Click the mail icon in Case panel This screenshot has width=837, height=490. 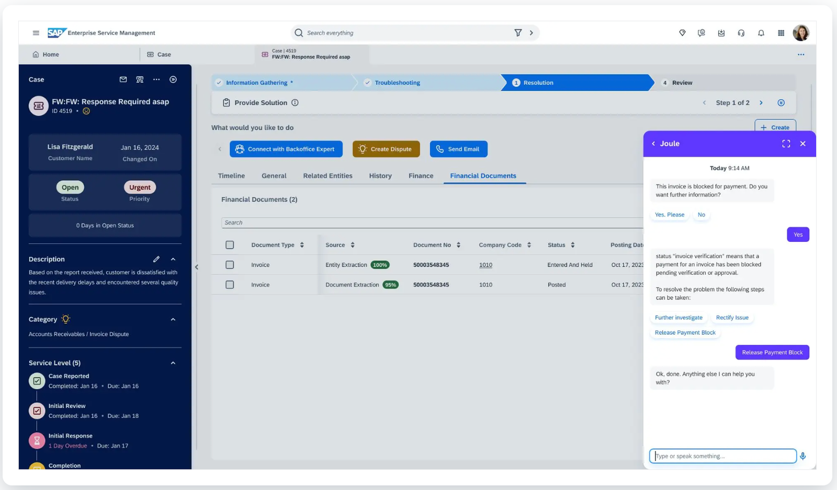(x=123, y=79)
